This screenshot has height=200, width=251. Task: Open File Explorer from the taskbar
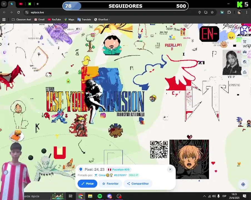click(90, 196)
